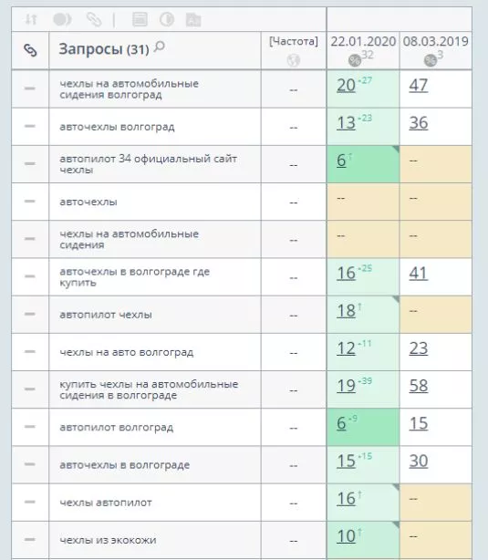Viewport: 488px width, 560px height.
Task: Open position 20 link in first row
Action: tap(346, 86)
